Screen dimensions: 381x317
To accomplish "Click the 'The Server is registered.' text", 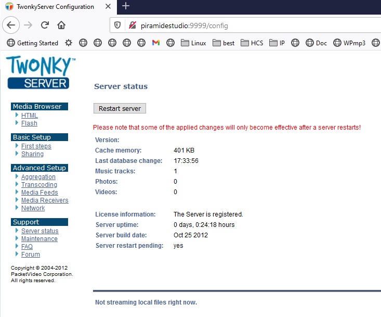I will pos(208,214).
